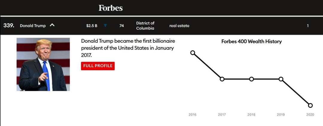Collapse the Donald Trump row chevron

point(52,25)
